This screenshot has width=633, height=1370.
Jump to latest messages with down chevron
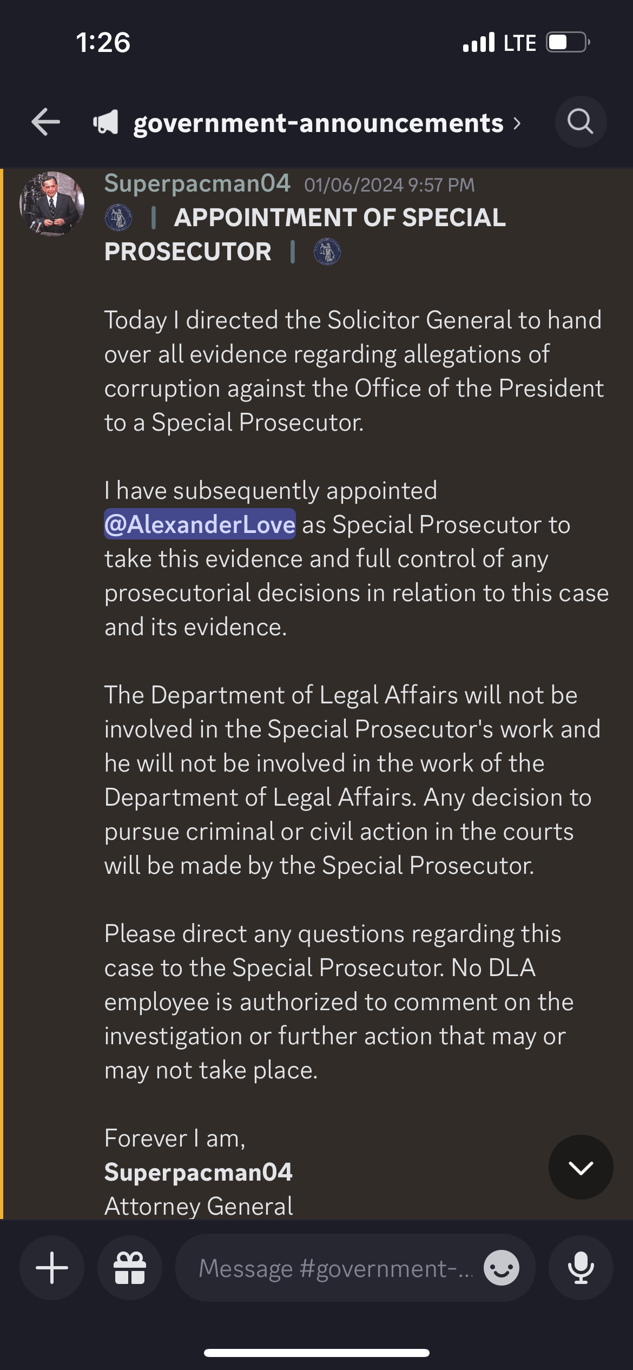tap(581, 1167)
